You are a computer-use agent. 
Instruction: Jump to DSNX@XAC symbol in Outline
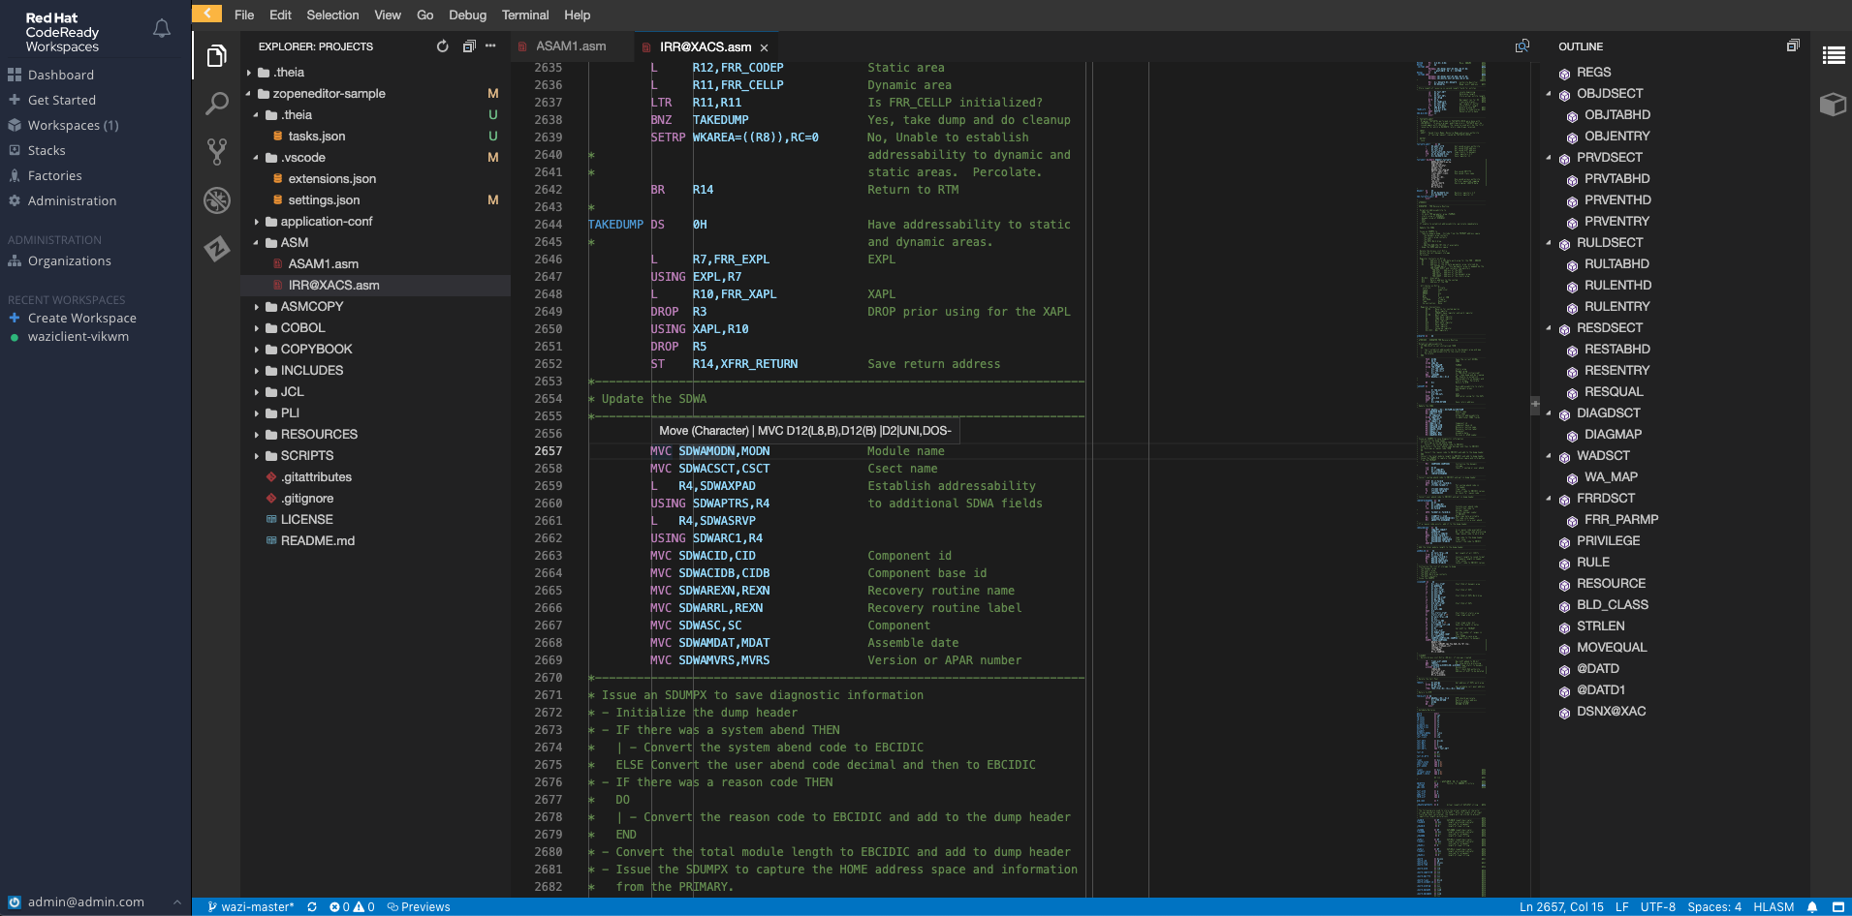tap(1611, 712)
